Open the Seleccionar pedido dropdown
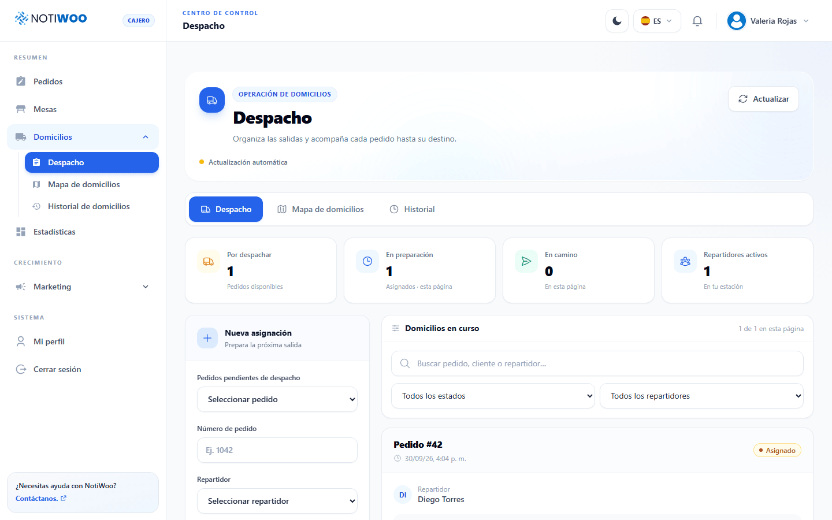This screenshot has width=832, height=520. pos(277,399)
